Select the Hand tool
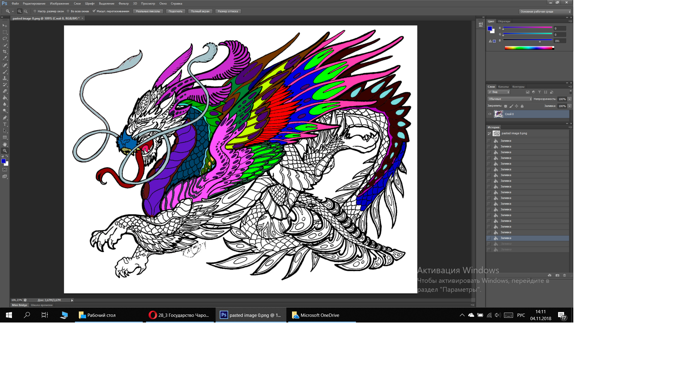 (x=5, y=145)
